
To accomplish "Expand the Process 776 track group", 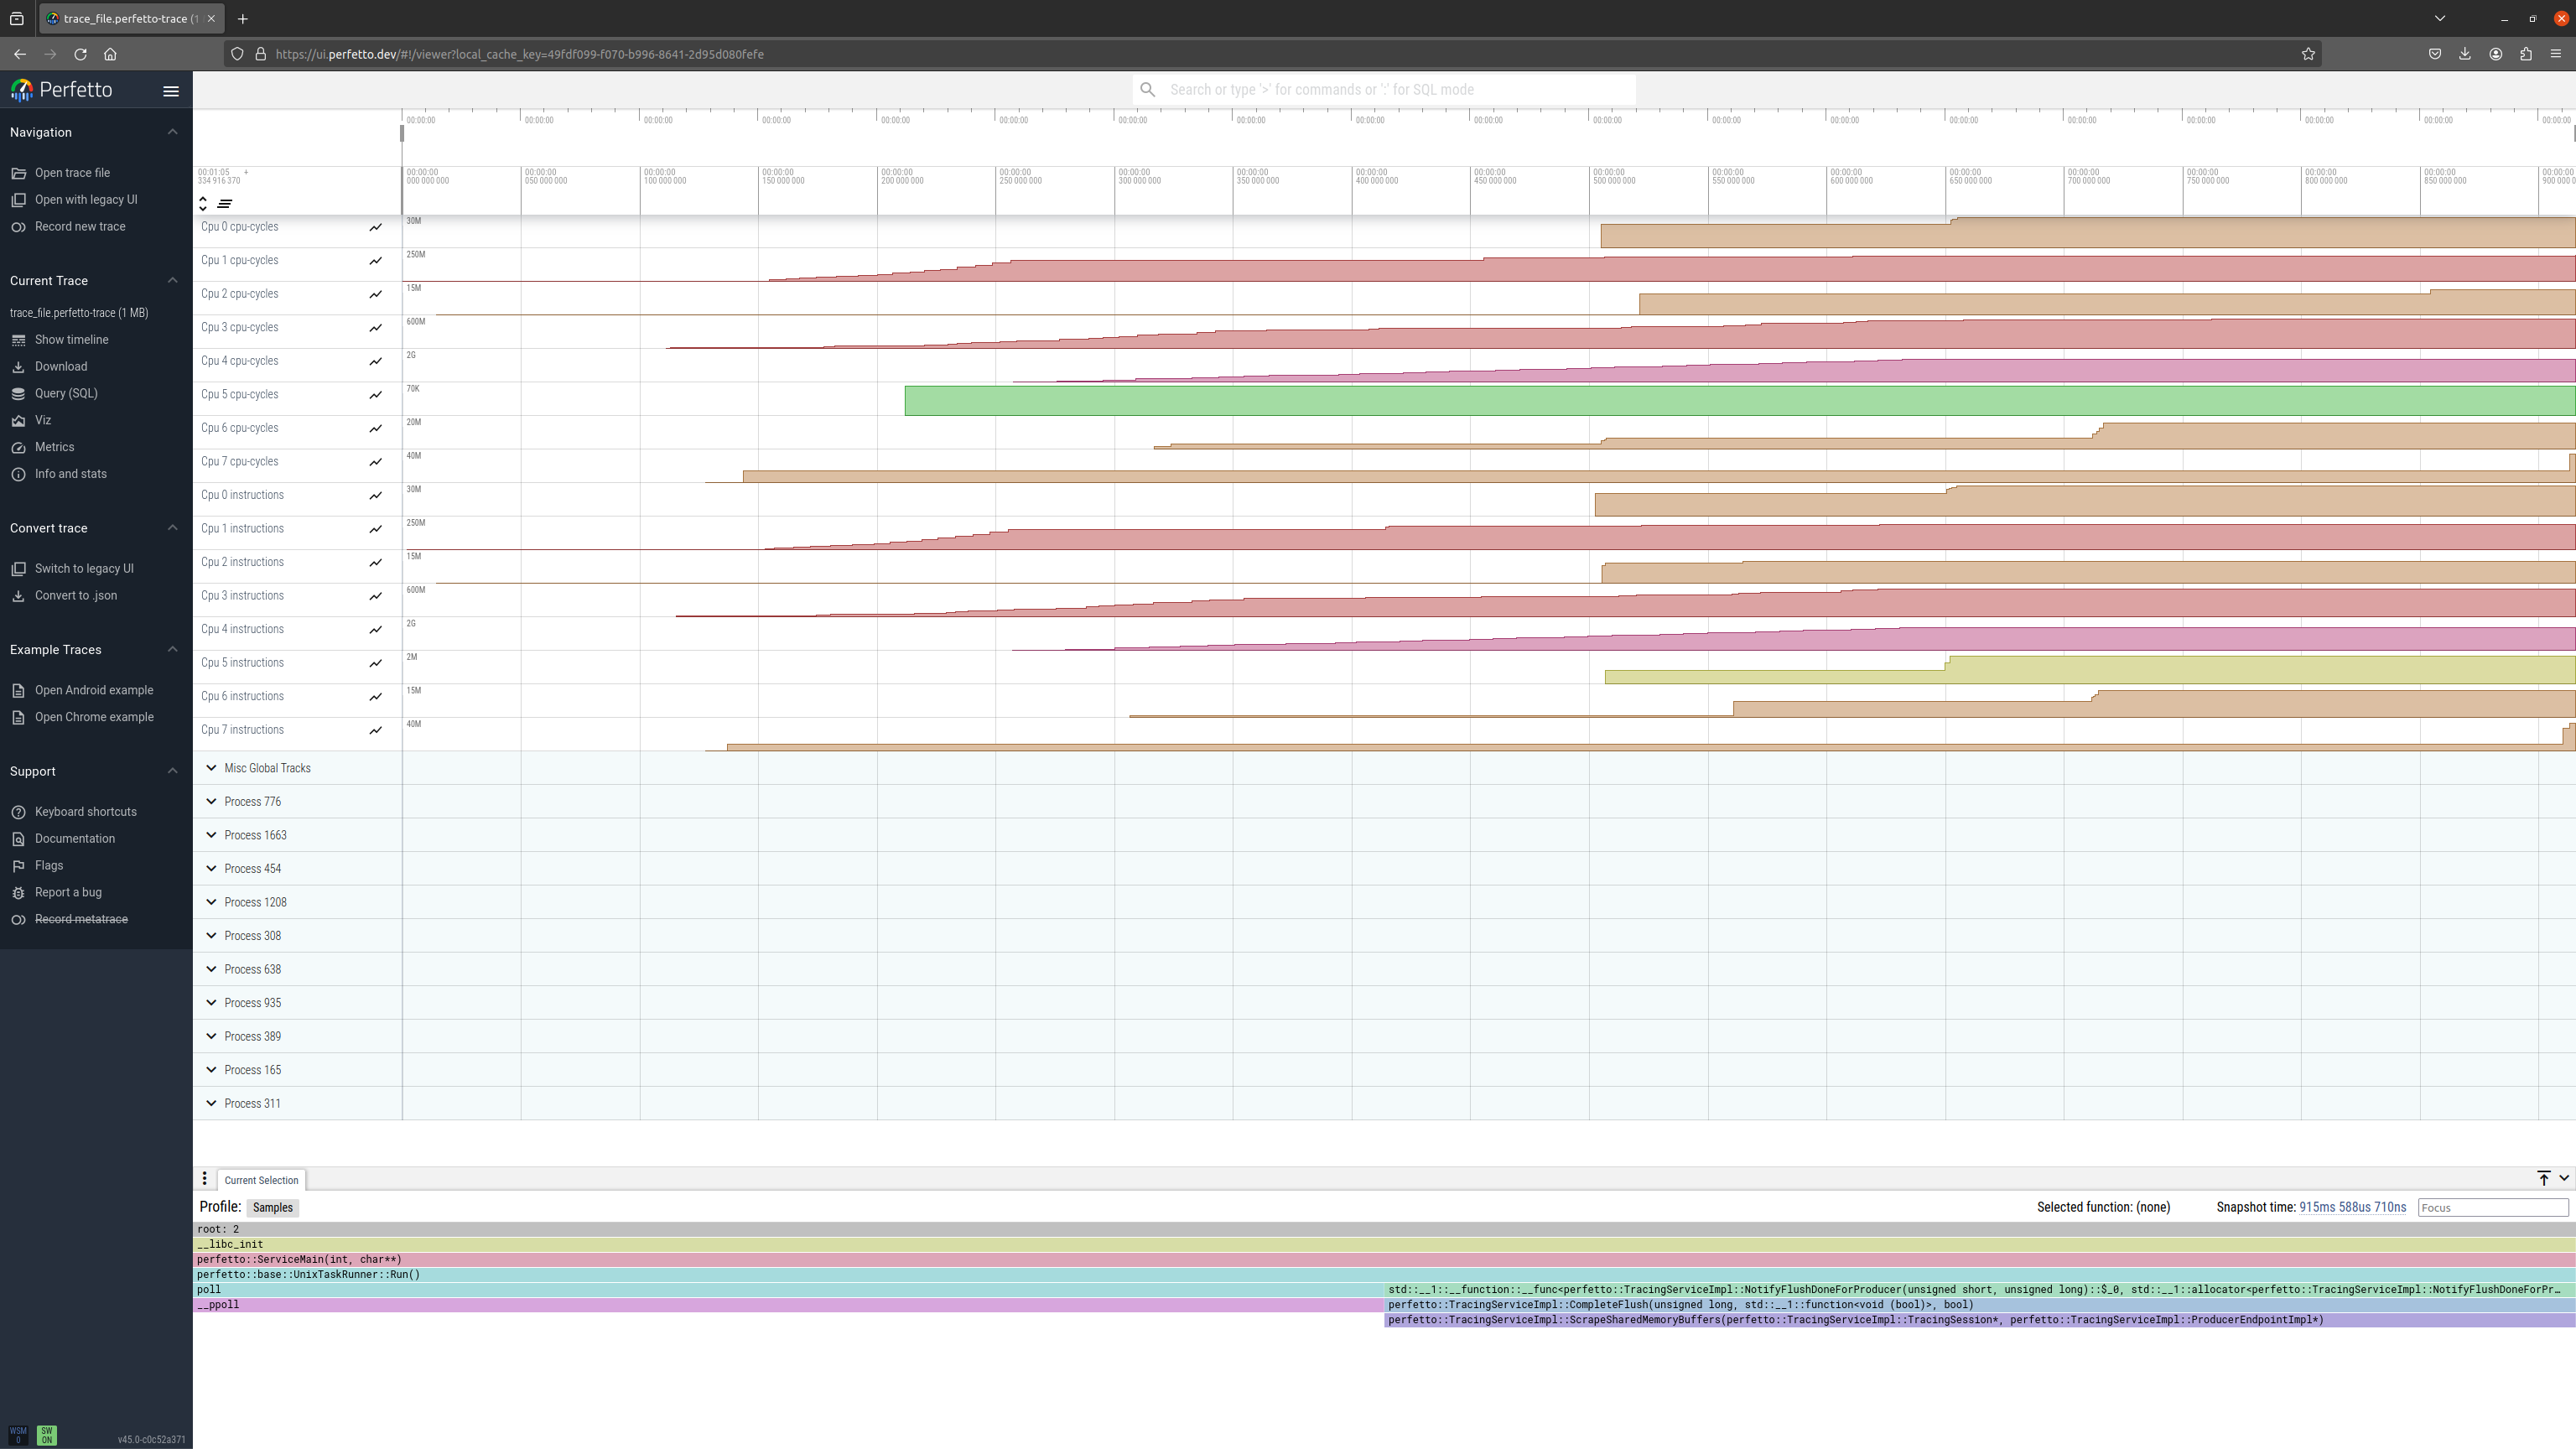I will coord(211,802).
